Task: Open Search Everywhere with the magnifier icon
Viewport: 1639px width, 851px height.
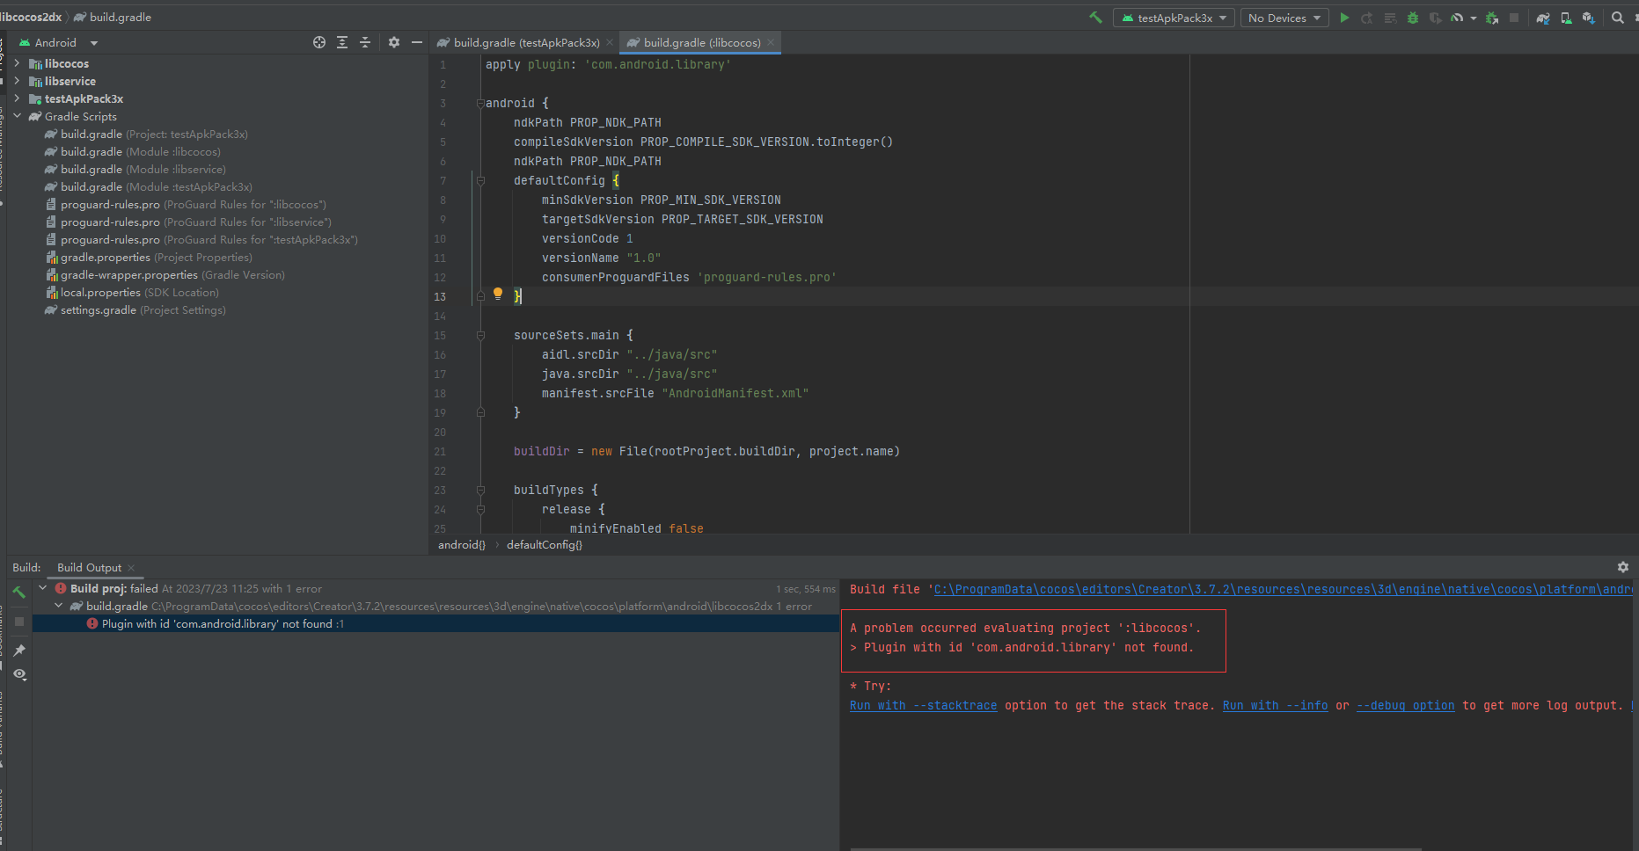Action: pos(1618,17)
